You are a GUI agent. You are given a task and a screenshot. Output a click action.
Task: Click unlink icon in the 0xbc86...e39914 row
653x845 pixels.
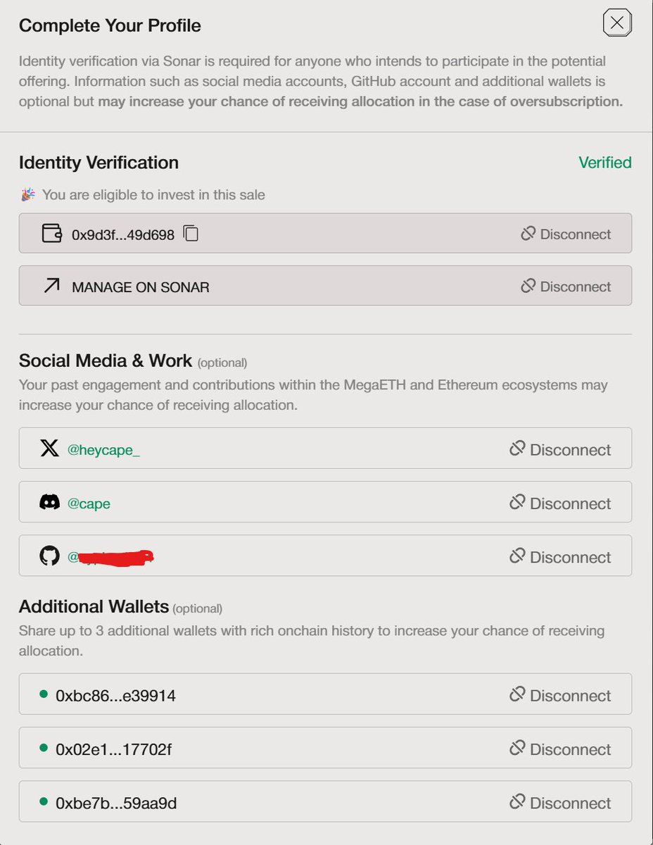coord(517,695)
